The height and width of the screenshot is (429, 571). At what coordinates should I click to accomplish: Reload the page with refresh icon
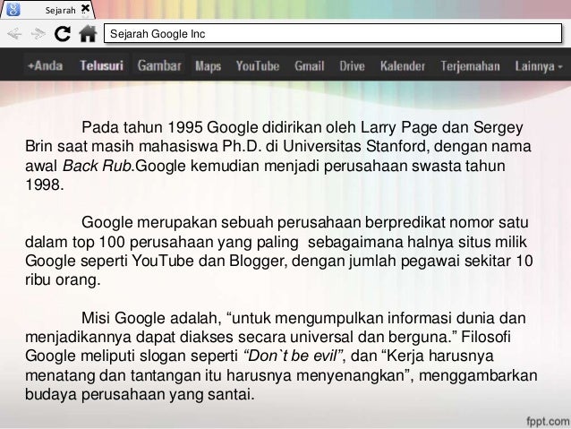63,34
